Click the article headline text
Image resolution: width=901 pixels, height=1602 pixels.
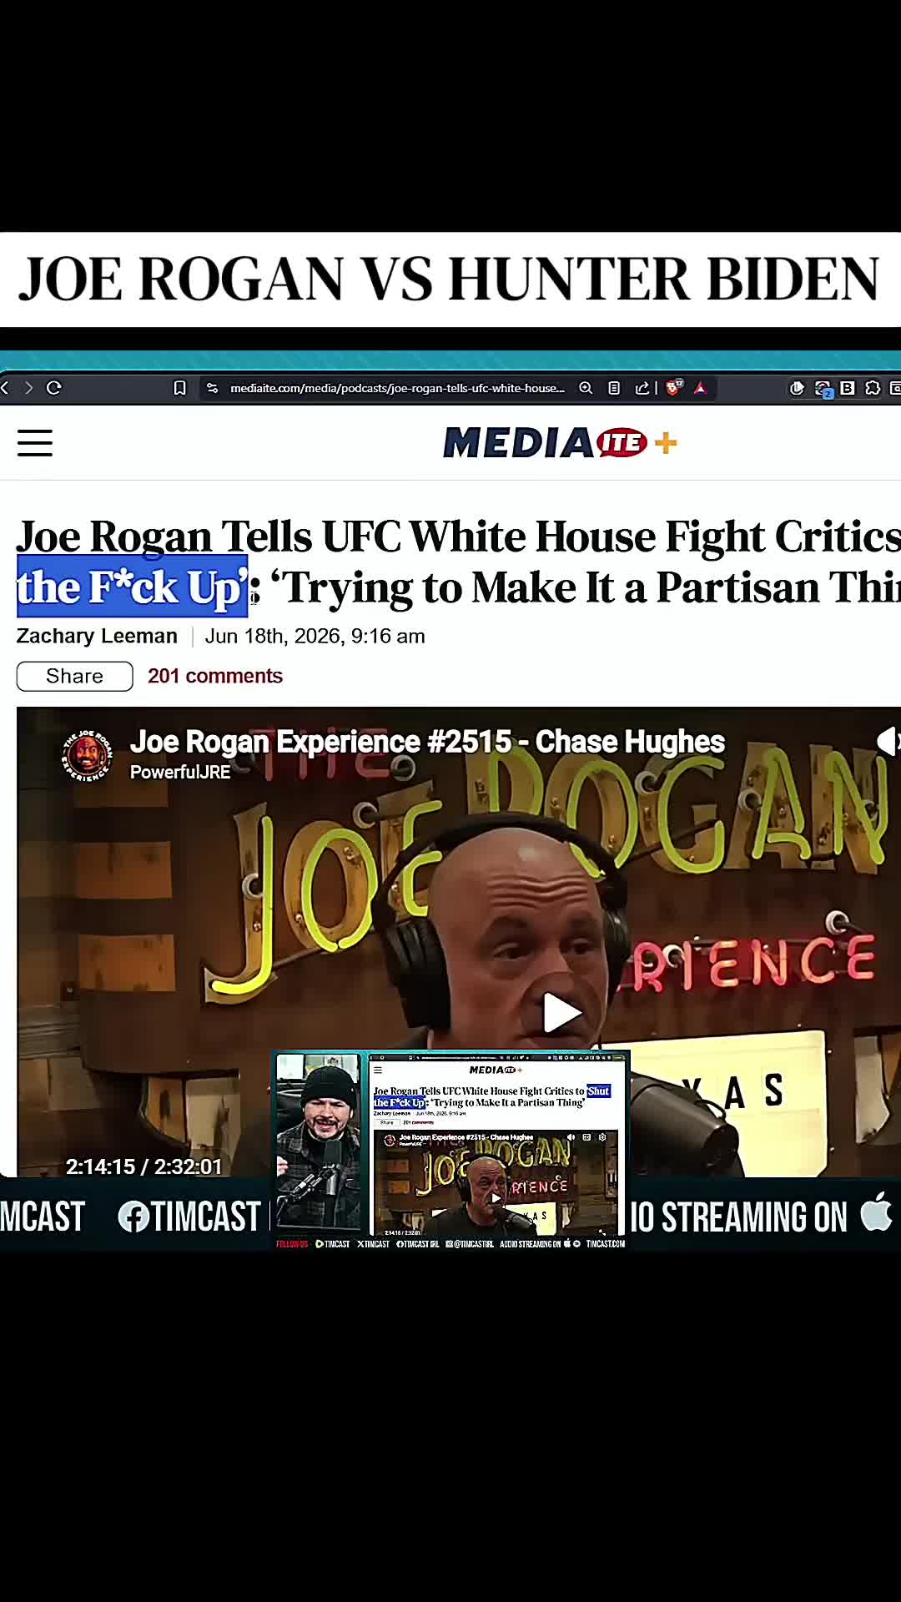coord(459,562)
